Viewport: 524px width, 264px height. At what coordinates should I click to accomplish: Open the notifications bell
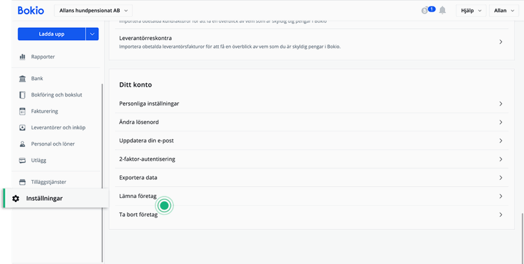pos(442,10)
